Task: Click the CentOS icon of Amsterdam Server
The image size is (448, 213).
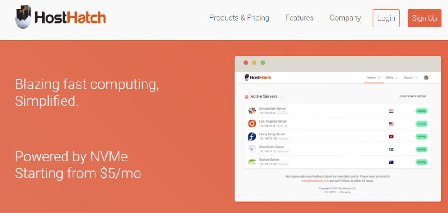Action: point(252,111)
